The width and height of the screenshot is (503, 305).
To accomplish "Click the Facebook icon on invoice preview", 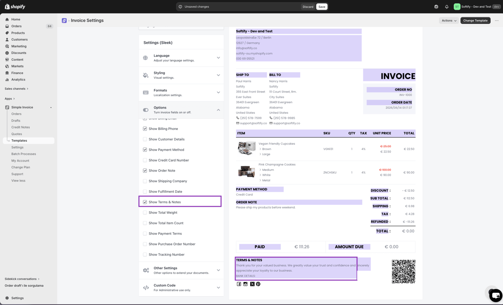I will (x=239, y=284).
